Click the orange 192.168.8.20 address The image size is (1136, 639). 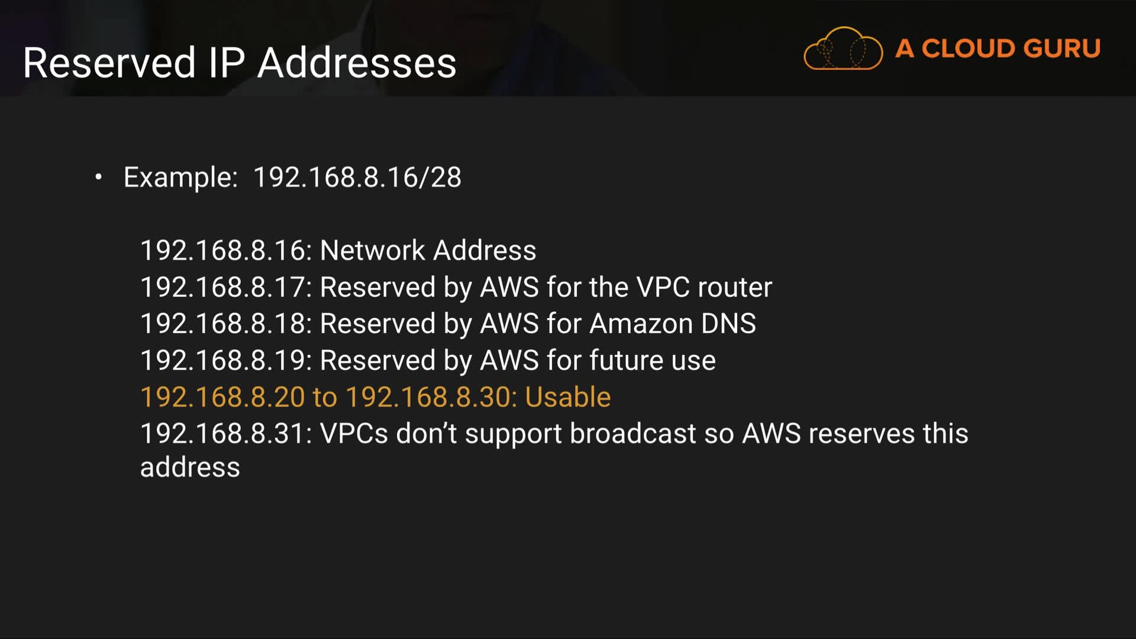tap(222, 397)
